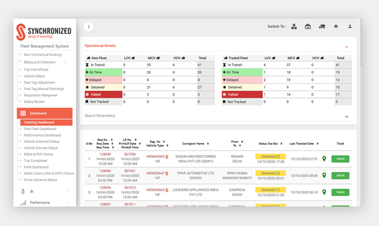Open request number 128049 link

(105, 154)
